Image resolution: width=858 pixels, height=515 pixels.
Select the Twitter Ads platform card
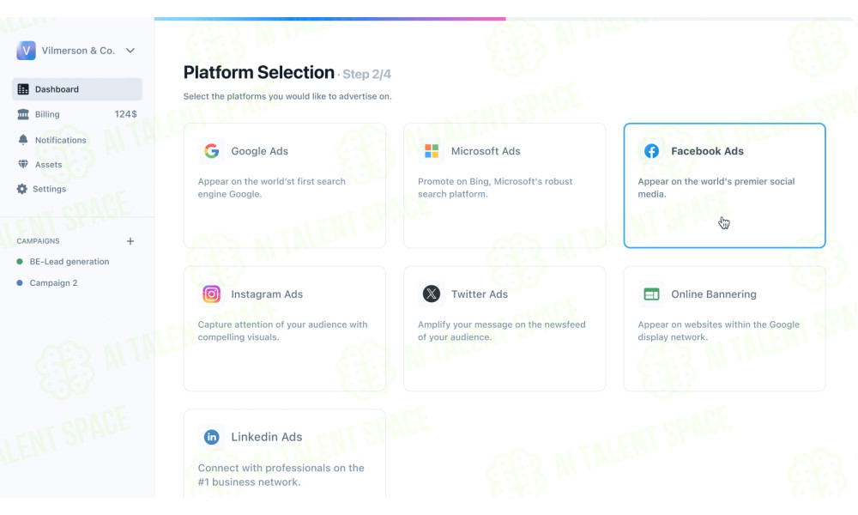[x=505, y=329]
